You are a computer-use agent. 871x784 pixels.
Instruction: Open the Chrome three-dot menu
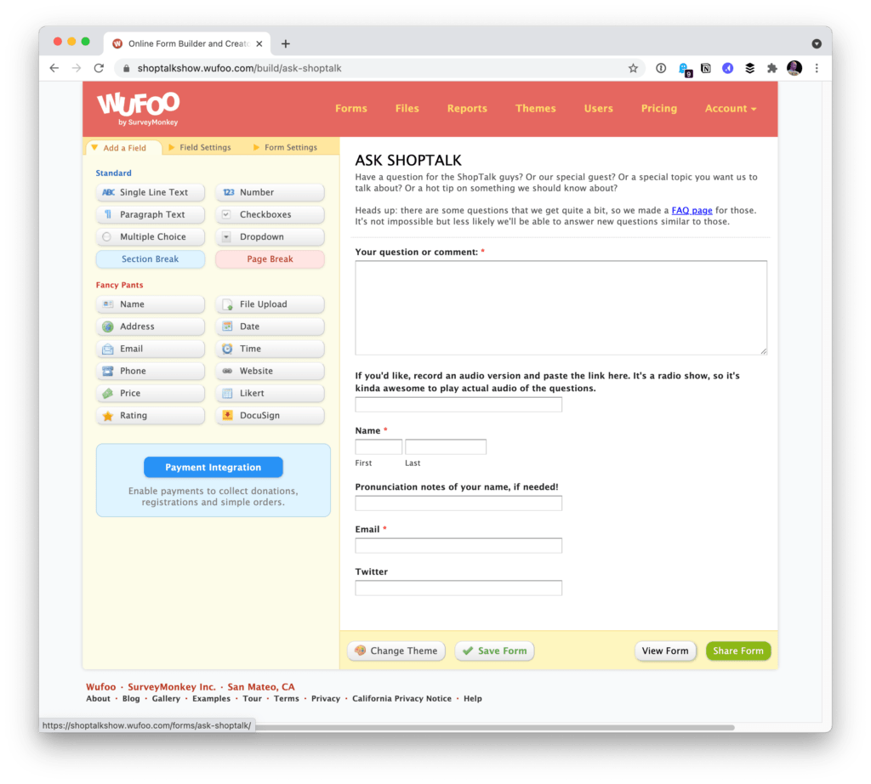[816, 68]
